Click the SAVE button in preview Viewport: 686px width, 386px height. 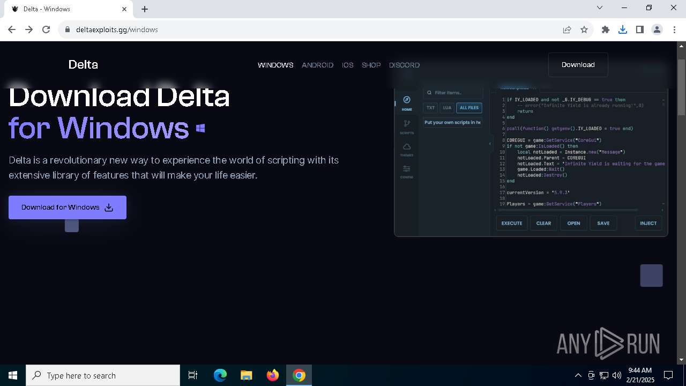point(603,223)
